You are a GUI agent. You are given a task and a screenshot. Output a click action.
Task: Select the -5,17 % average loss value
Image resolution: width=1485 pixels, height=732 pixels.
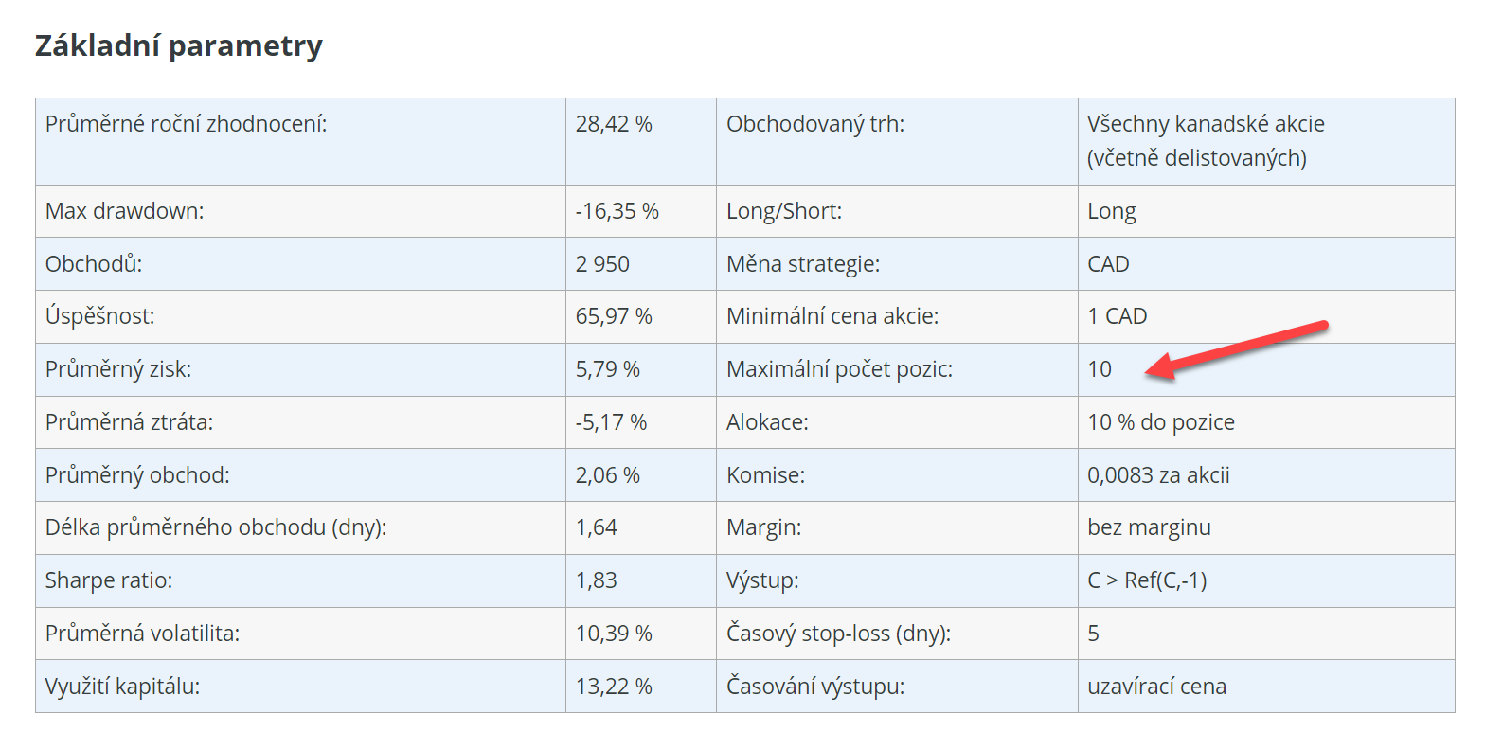611,422
